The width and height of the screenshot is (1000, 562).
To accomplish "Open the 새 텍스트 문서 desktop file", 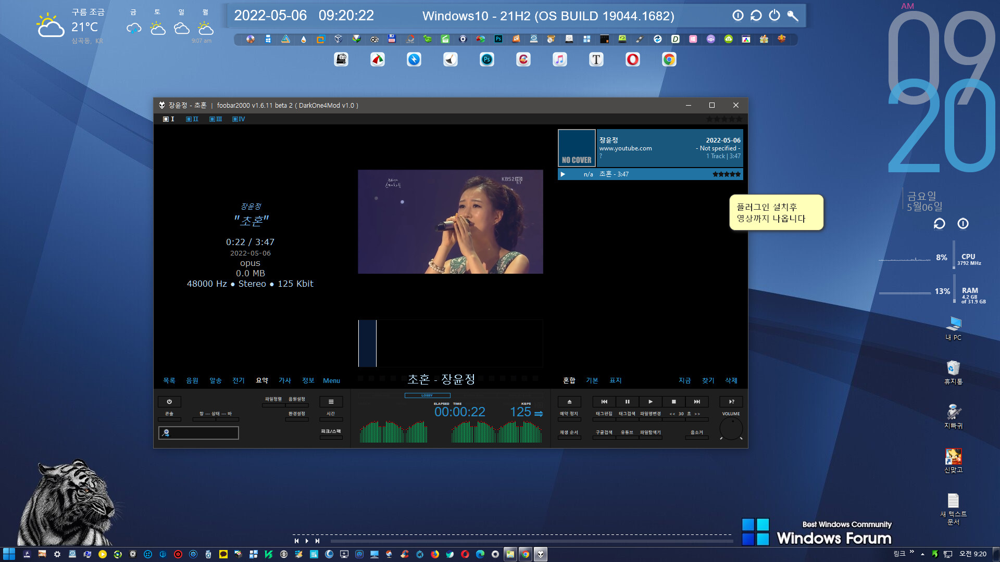I will (x=954, y=509).
